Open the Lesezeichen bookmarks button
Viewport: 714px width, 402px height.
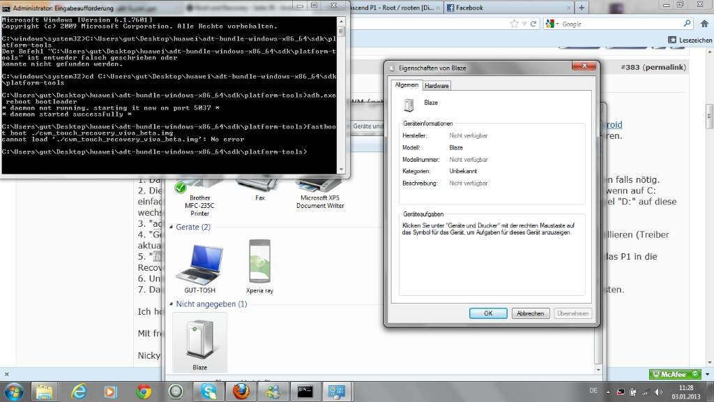690,40
